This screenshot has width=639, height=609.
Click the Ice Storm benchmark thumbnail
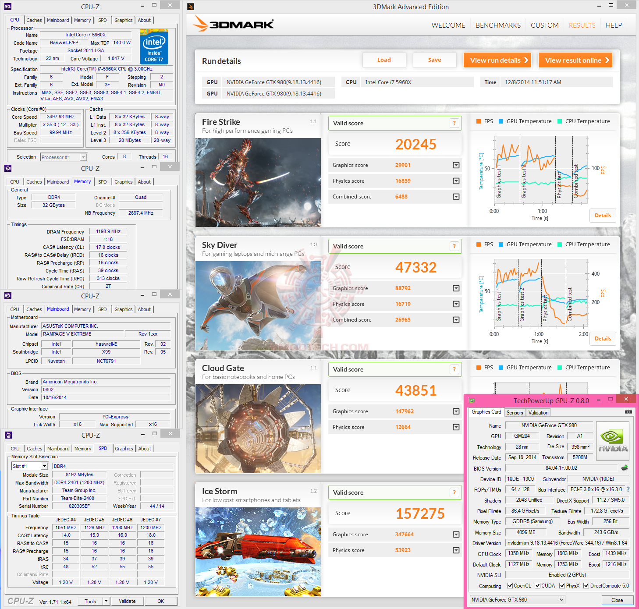(258, 552)
